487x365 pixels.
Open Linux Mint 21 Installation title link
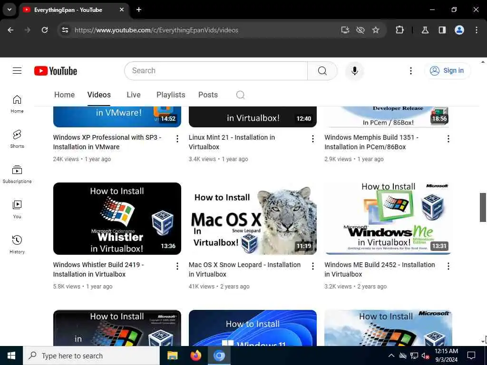[x=232, y=142]
